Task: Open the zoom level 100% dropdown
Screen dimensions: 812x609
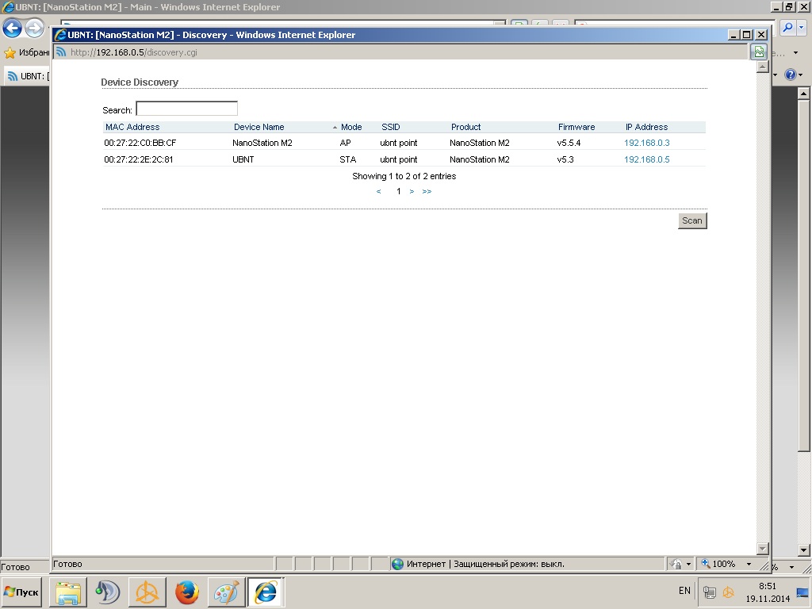Action: click(726, 564)
